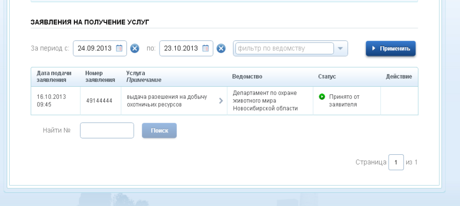This screenshot has width=460, height=206.
Task: Click the 'Ведомство' column header
Action: click(247, 77)
